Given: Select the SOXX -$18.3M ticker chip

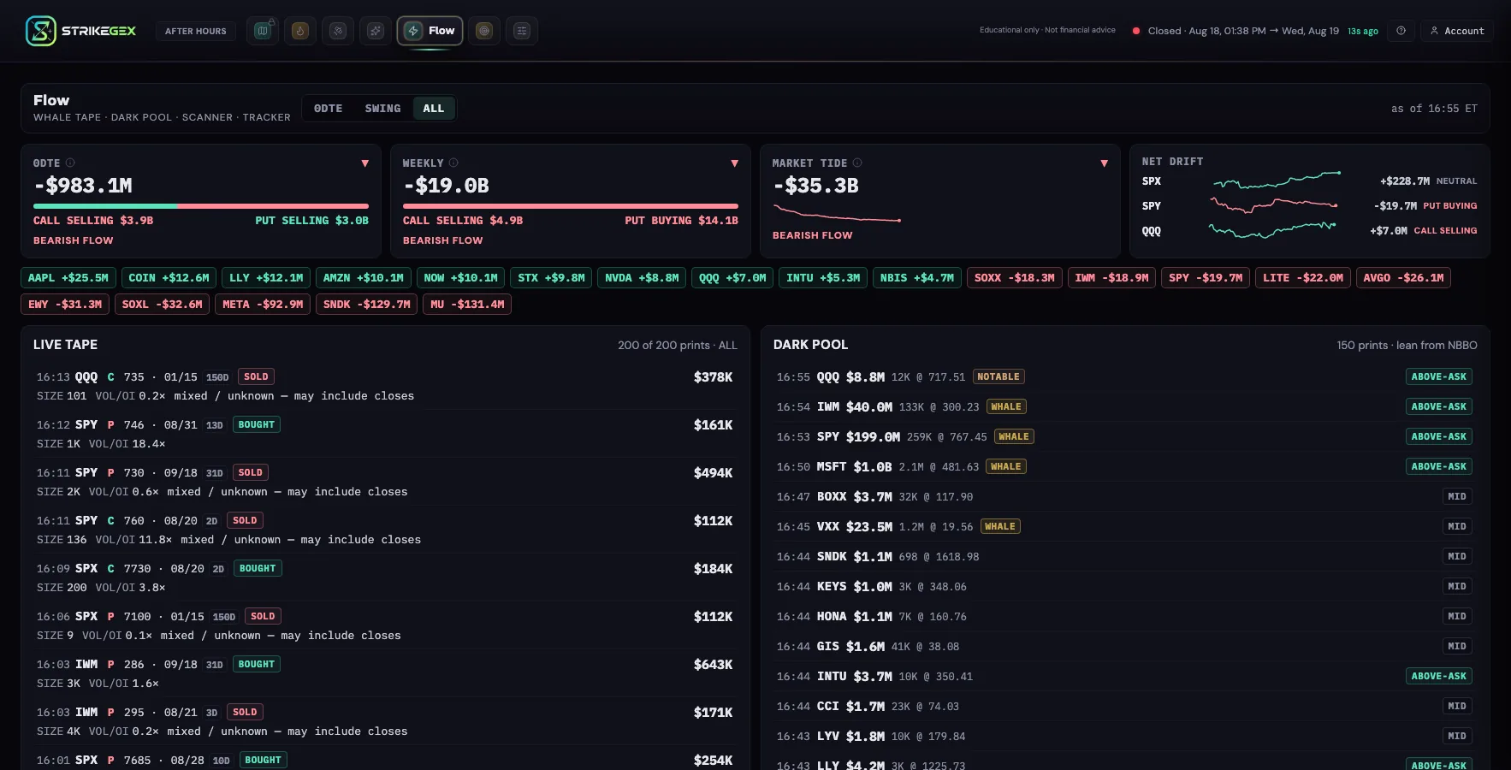Looking at the screenshot, I should coord(1015,278).
